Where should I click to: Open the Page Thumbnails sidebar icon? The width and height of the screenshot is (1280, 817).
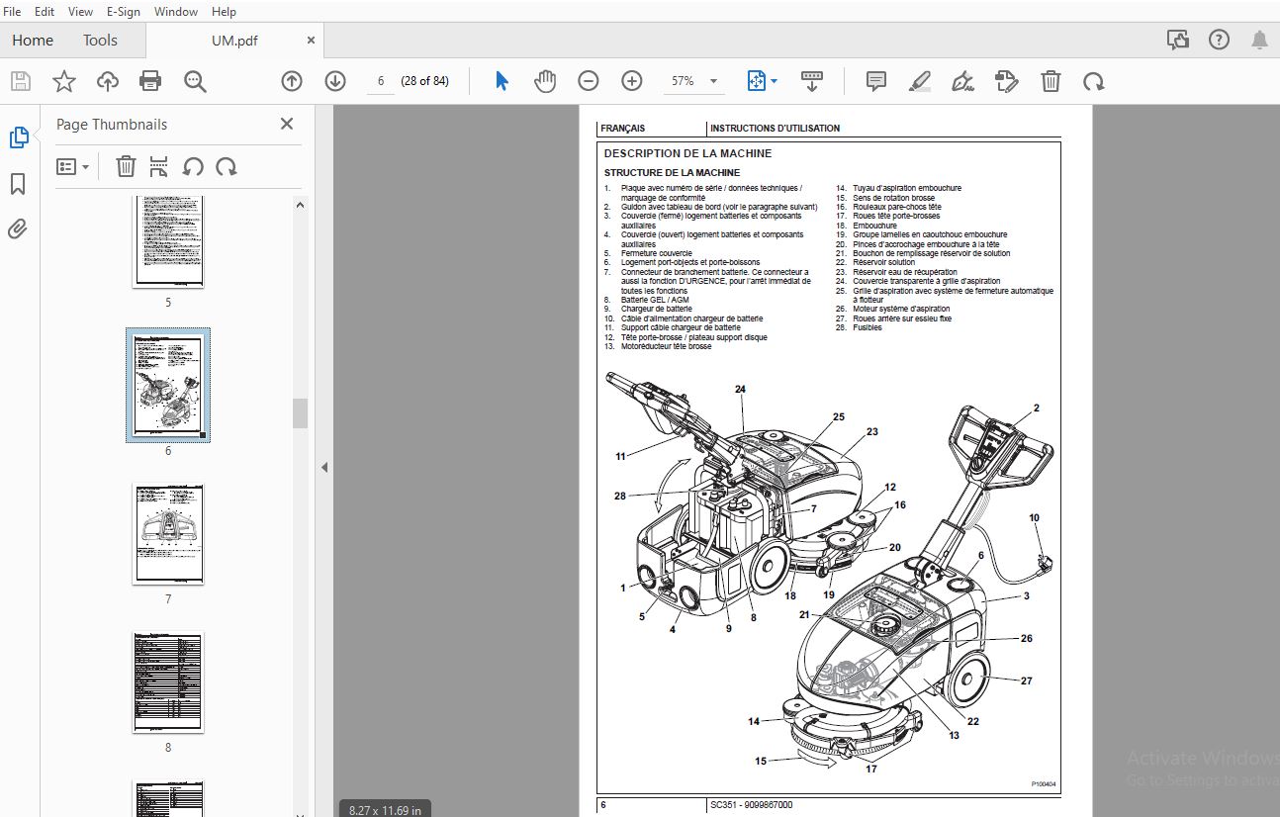pyautogui.click(x=19, y=138)
